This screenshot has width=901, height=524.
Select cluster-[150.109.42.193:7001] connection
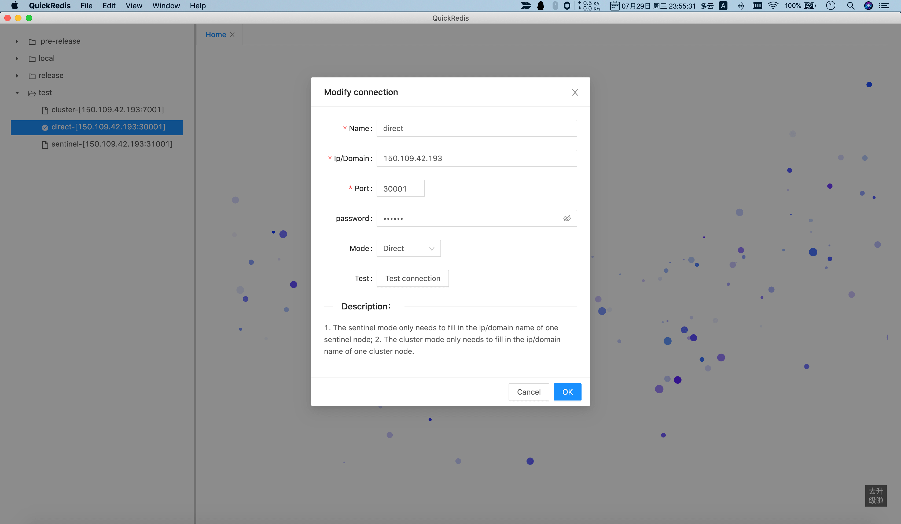coord(107,109)
